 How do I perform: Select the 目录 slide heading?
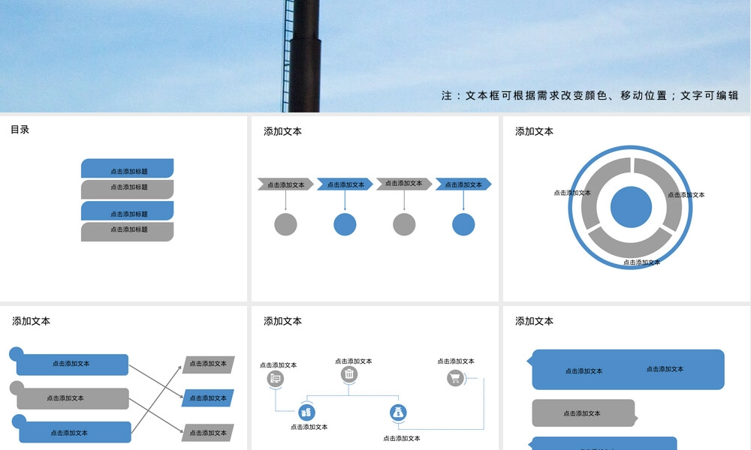(x=20, y=130)
